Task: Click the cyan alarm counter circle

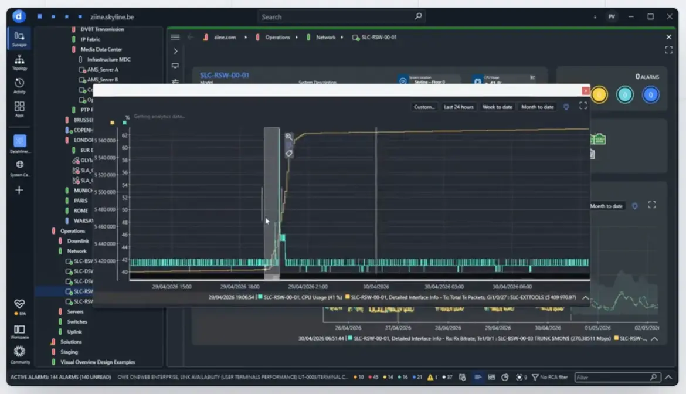Action: tap(625, 95)
